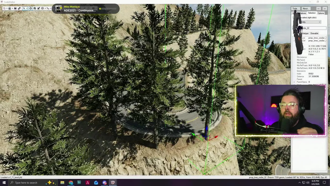Open the notification center icon
Viewport: 330px width, 186px height.
(x=325, y=183)
